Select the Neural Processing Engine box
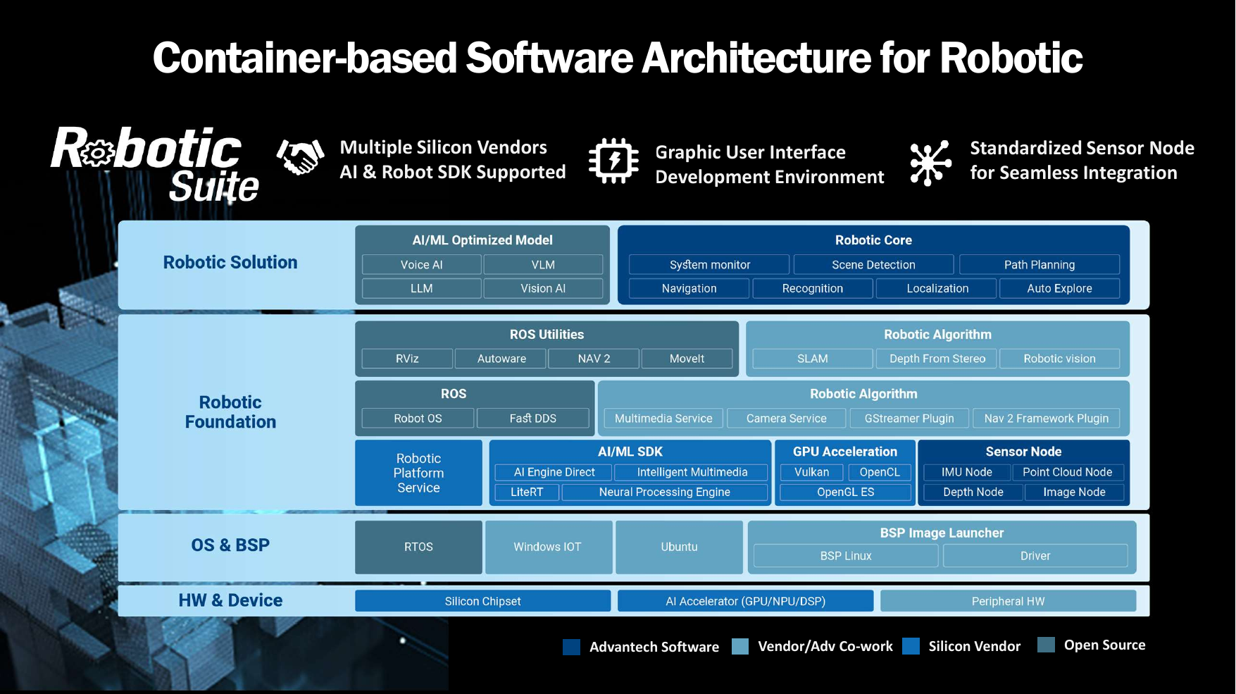The height and width of the screenshot is (694, 1236). point(664,492)
